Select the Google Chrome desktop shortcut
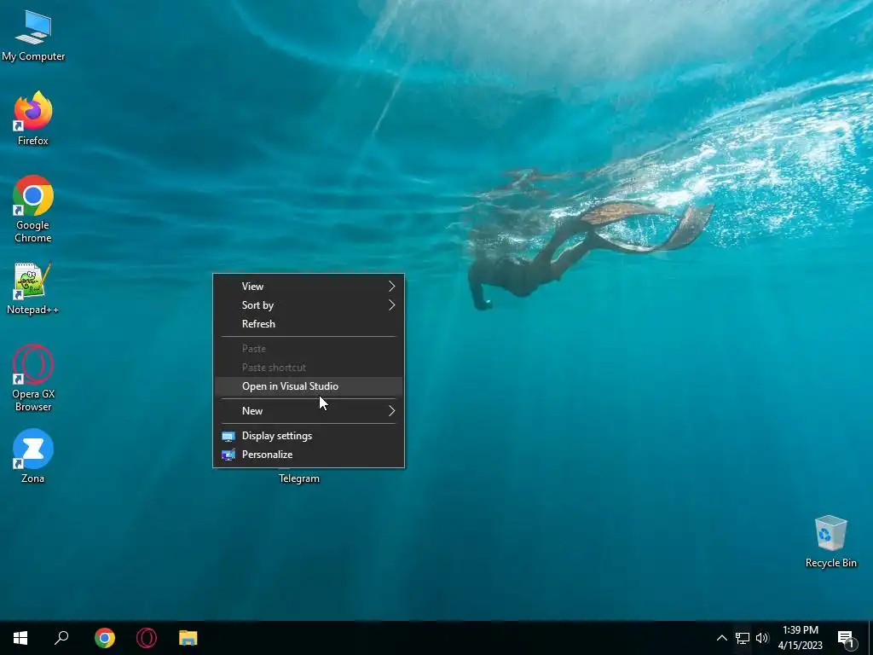The image size is (873, 655). (33, 210)
